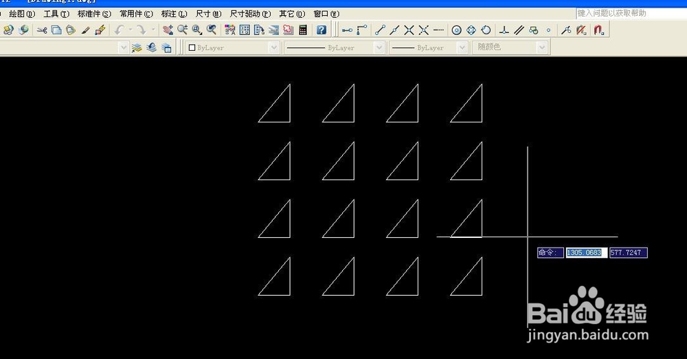Open the Sheet Set Manager icon
Image resolution: width=687 pixels, height=359 pixels.
(273, 30)
